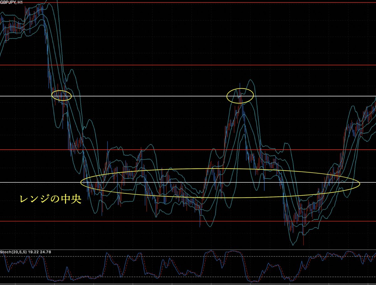
Task: Select the Stoch(20,5,5) indicator label
Action: coord(13,252)
